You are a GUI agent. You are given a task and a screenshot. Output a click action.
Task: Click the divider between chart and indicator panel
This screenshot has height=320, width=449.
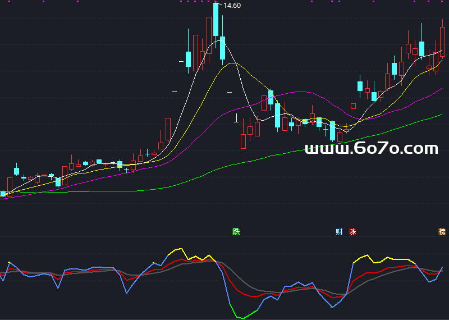pyautogui.click(x=224, y=236)
